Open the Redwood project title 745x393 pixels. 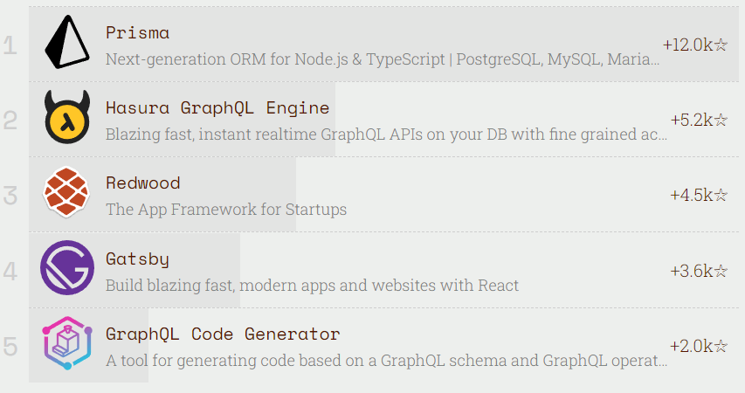(142, 183)
